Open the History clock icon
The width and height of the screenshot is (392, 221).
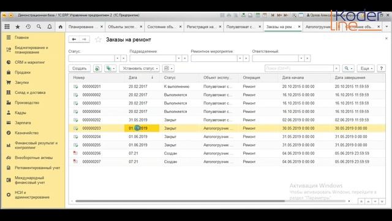point(28,26)
